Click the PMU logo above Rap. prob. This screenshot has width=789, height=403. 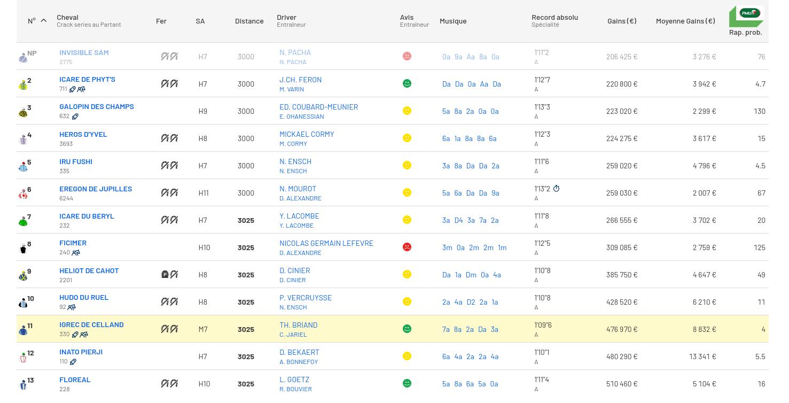pyautogui.click(x=746, y=17)
